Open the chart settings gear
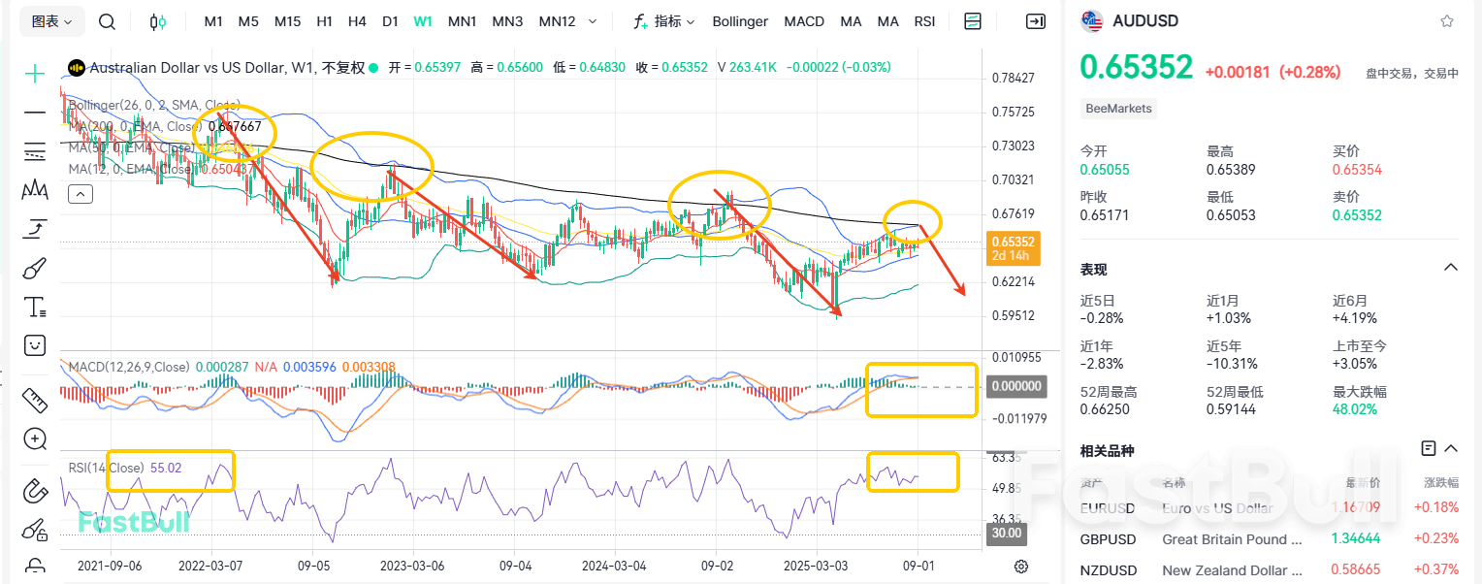The height and width of the screenshot is (584, 1482). pyautogui.click(x=1020, y=567)
